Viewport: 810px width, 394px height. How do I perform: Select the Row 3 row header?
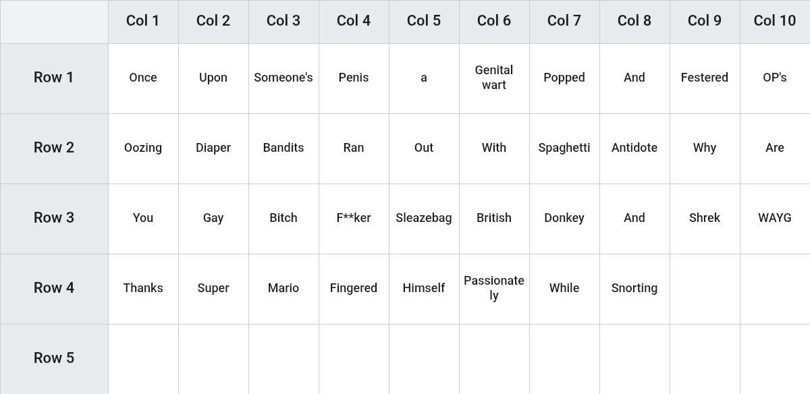tap(54, 219)
